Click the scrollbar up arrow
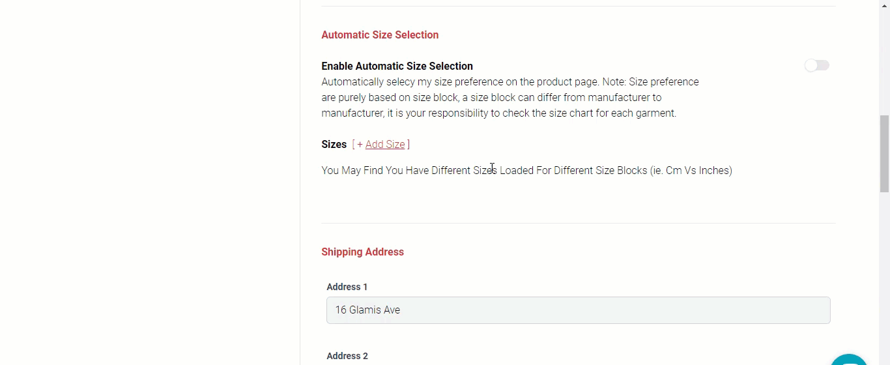The image size is (890, 365). 884,5
